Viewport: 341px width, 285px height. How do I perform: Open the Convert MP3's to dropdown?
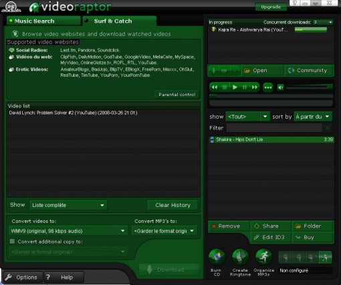coord(192,231)
